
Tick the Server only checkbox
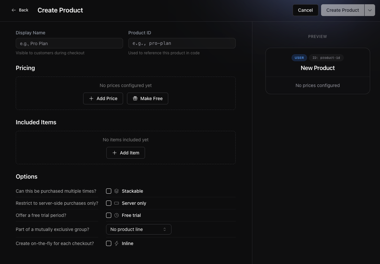(x=109, y=203)
